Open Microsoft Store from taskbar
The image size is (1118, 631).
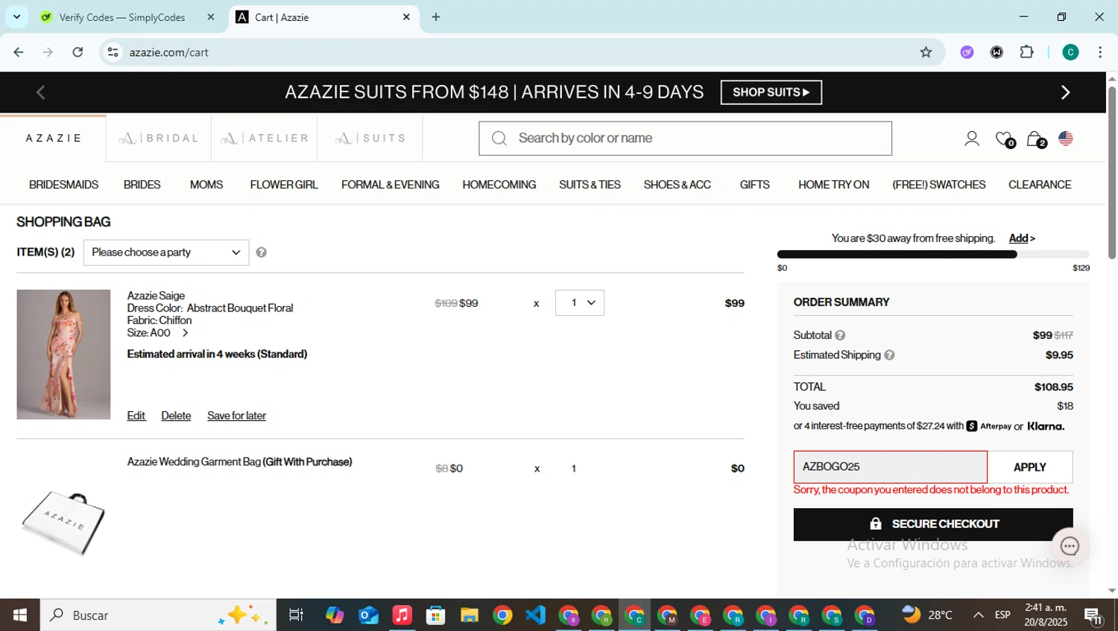pos(435,615)
